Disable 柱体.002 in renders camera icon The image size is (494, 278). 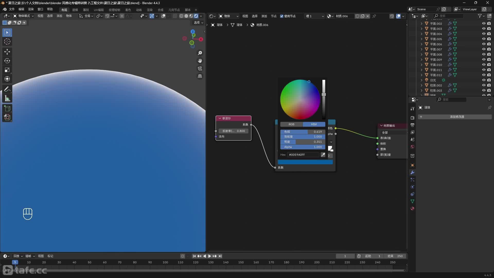(x=489, y=85)
